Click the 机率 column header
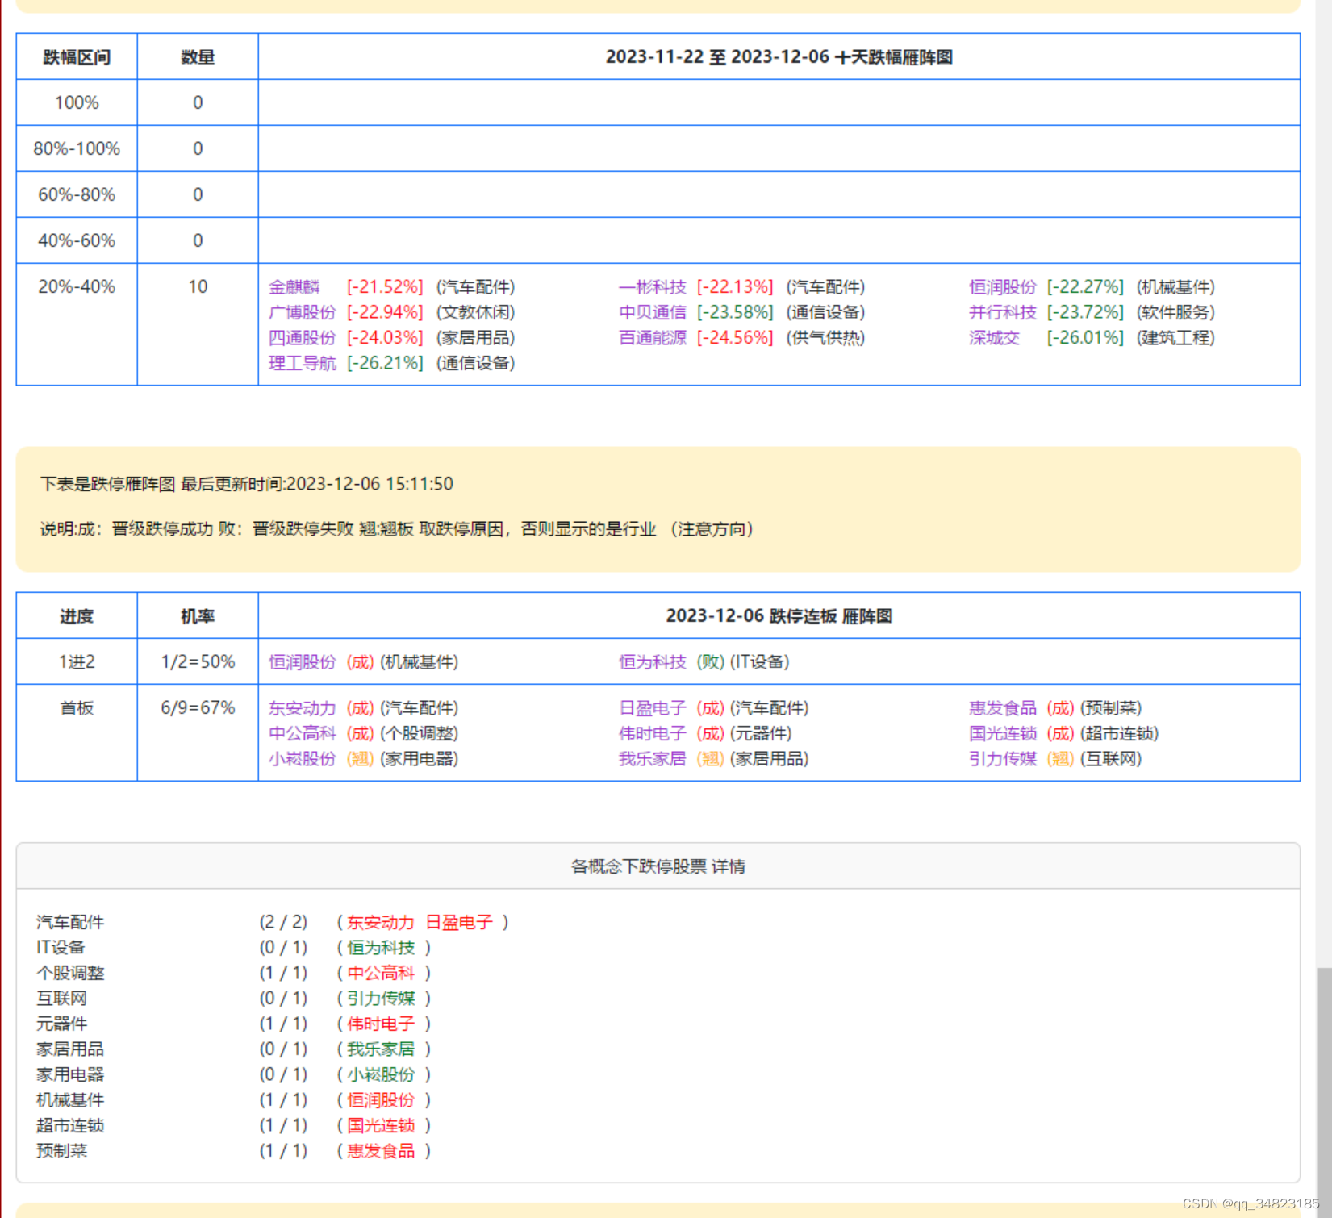1332x1218 pixels. point(198,617)
